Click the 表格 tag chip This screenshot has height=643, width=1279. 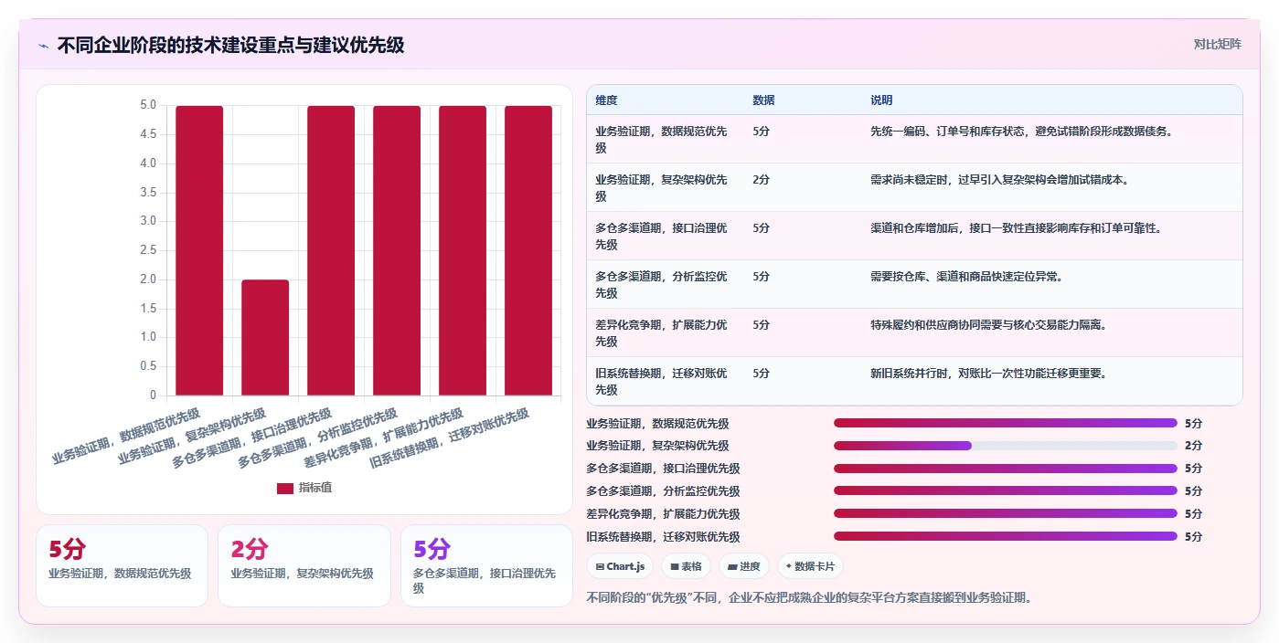point(686,566)
